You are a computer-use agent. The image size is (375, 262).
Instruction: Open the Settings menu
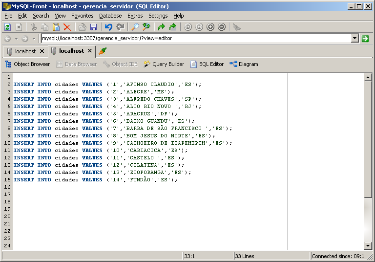pyautogui.click(x=158, y=16)
